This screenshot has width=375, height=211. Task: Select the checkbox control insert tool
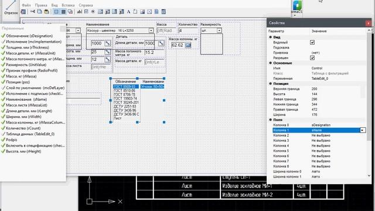(x=86, y=12)
